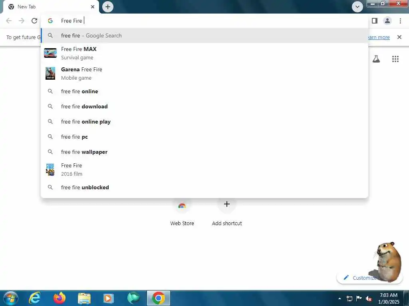Launch Internet Explorer from the taskbar
This screenshot has height=306, width=409.
(x=34, y=298)
